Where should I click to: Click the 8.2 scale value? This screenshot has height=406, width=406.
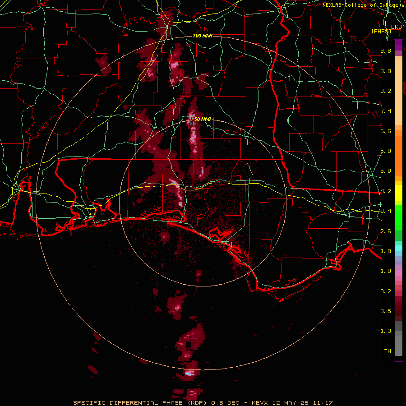[x=386, y=91]
